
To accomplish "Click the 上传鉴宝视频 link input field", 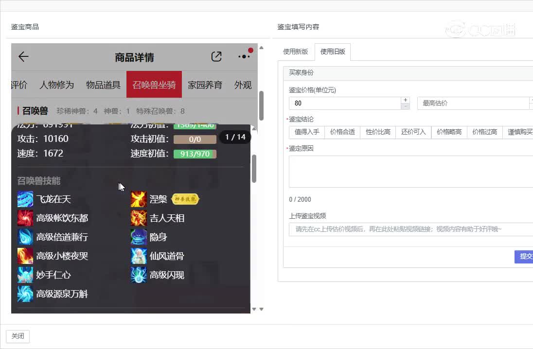I will (x=411, y=229).
